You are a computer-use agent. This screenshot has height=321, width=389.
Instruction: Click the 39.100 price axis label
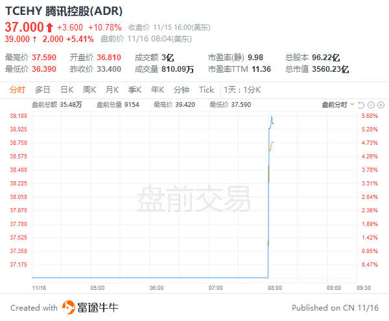(18, 116)
